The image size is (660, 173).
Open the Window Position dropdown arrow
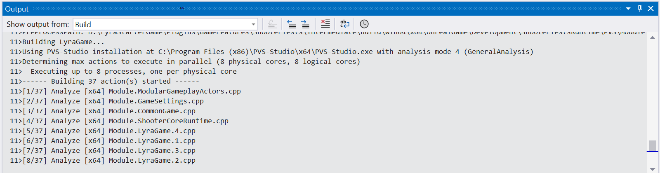point(628,9)
